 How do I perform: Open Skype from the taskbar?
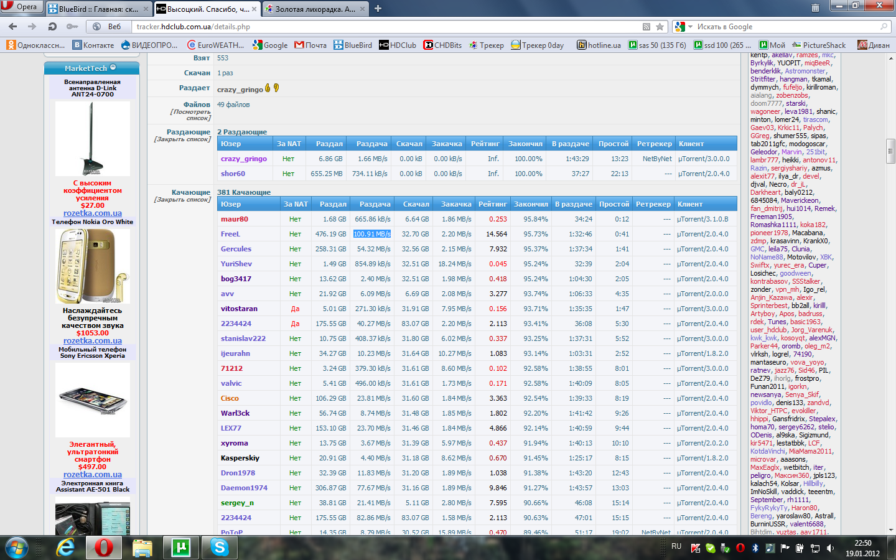coord(219,548)
